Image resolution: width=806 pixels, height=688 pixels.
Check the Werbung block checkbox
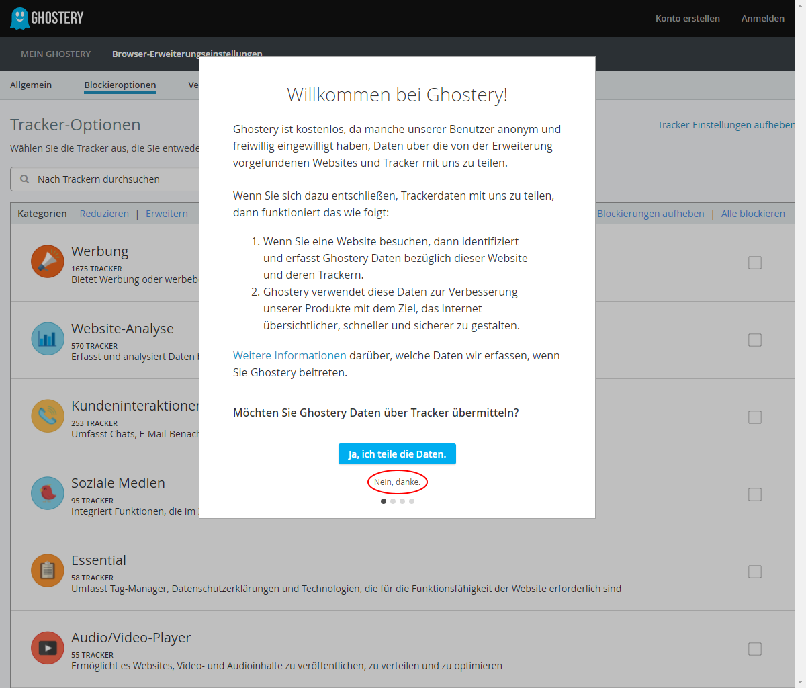point(755,263)
